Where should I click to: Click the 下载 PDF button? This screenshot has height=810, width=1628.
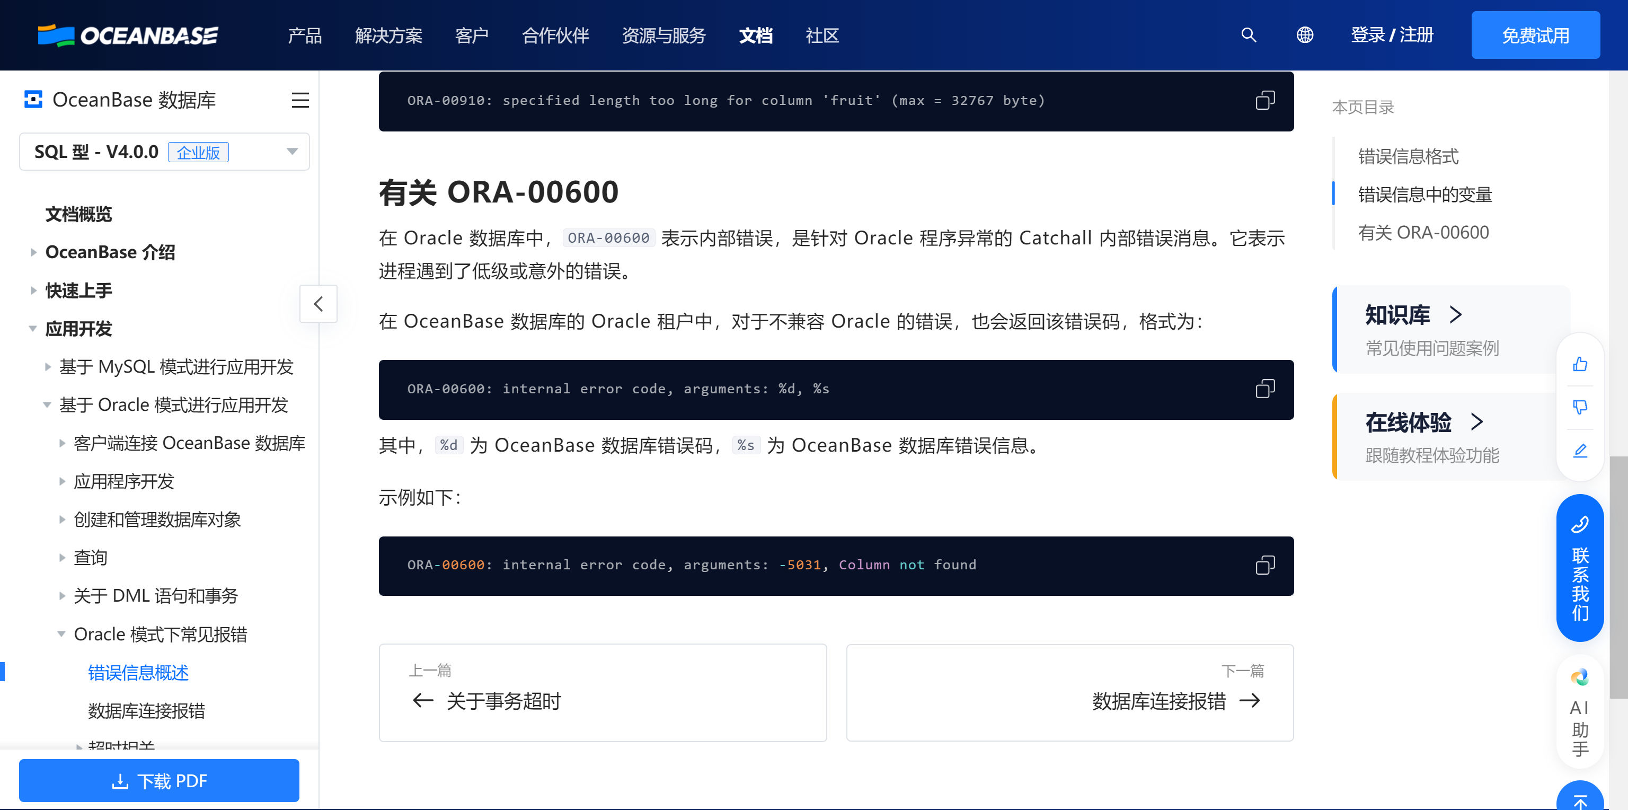click(160, 781)
